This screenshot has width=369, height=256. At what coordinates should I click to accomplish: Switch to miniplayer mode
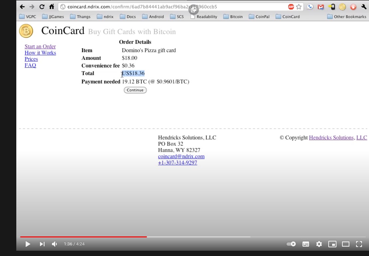(x=332, y=244)
